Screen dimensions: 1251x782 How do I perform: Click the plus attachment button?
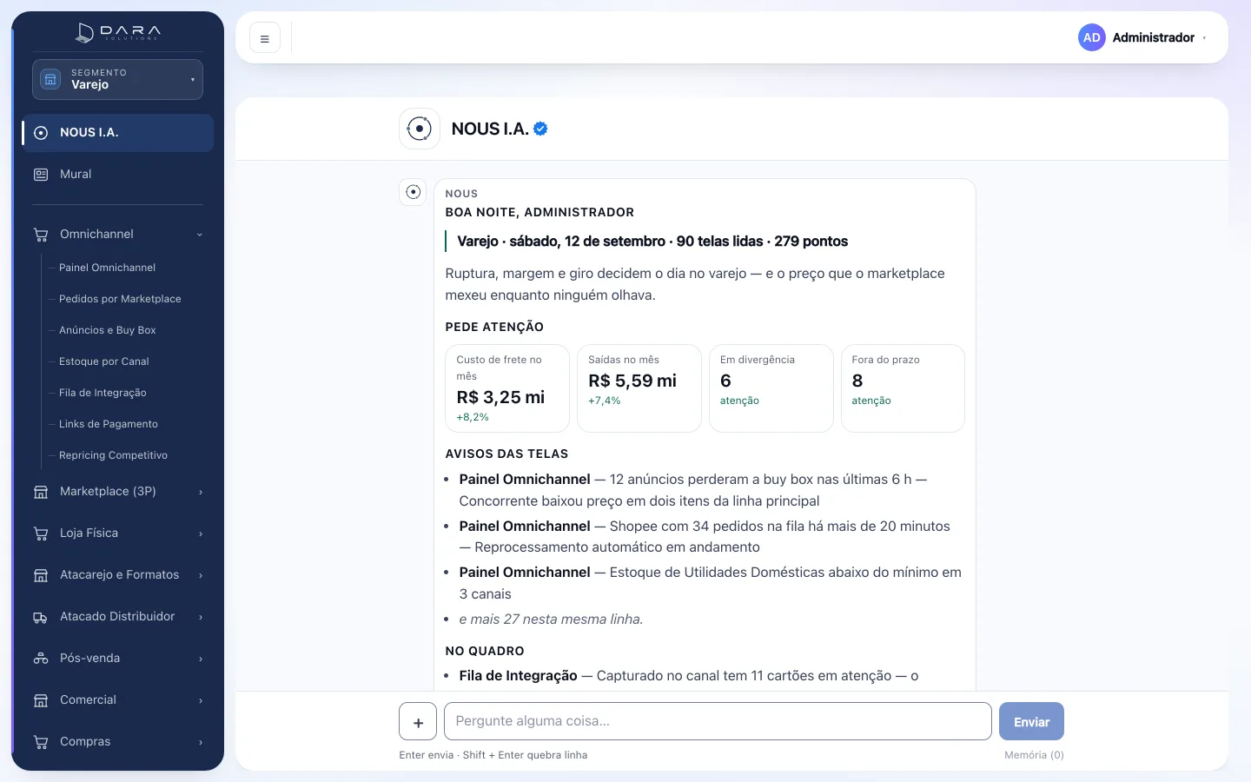418,722
